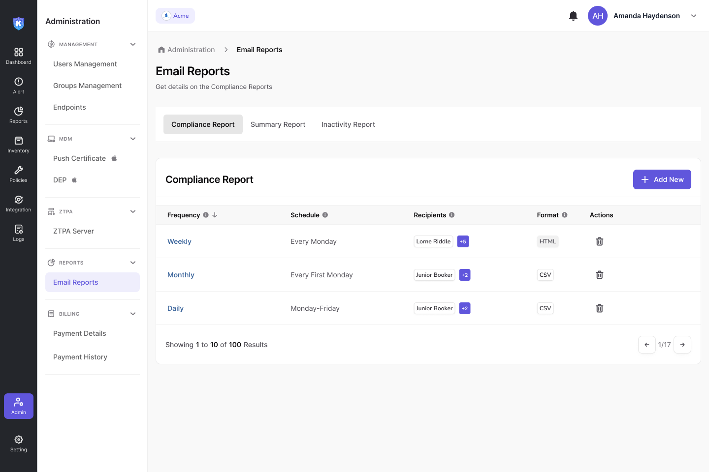The width and height of the screenshot is (709, 472).
Task: Go to the next results page
Action: (x=682, y=345)
